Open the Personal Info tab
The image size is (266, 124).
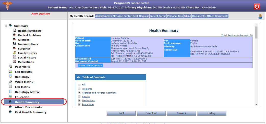click(175, 16)
